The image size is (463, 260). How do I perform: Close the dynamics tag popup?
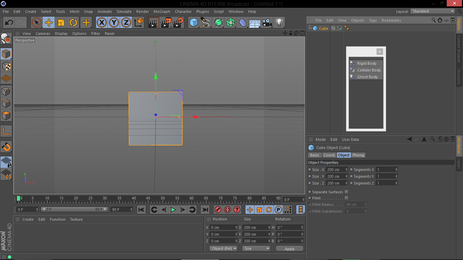(380, 51)
